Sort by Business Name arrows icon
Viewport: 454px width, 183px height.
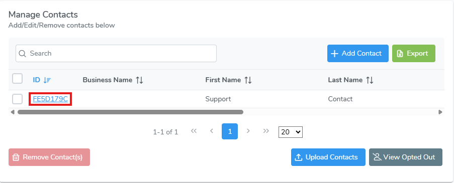(x=140, y=80)
